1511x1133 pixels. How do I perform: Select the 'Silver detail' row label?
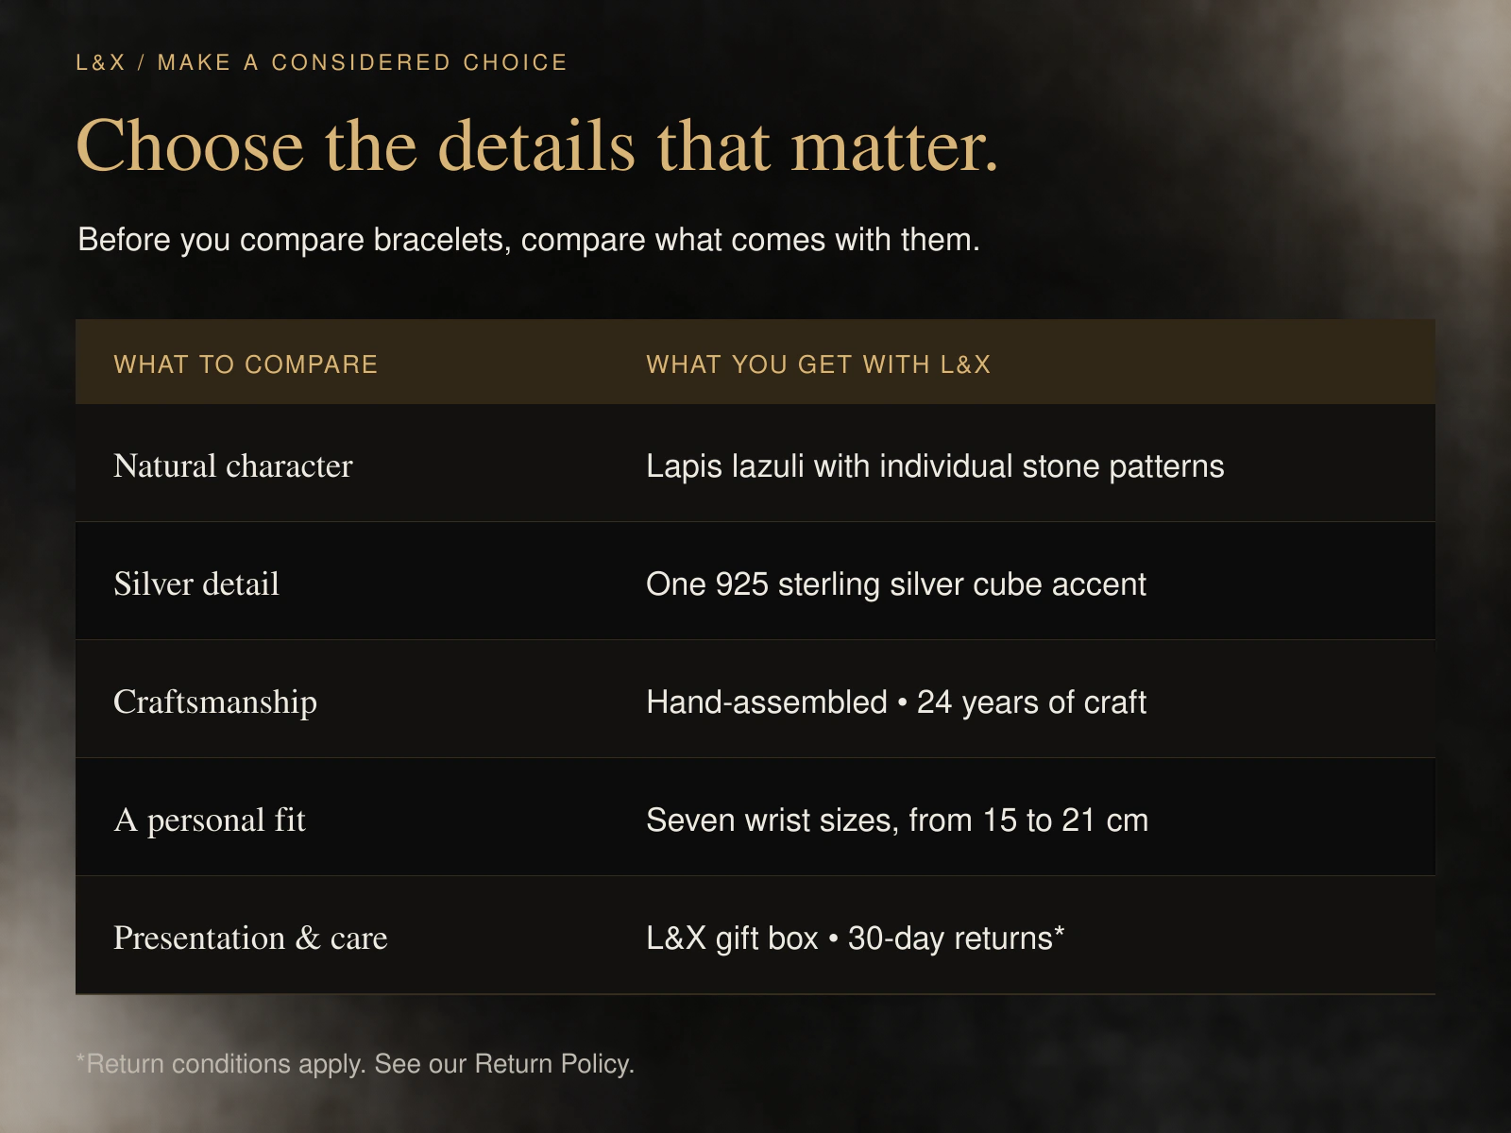click(196, 583)
